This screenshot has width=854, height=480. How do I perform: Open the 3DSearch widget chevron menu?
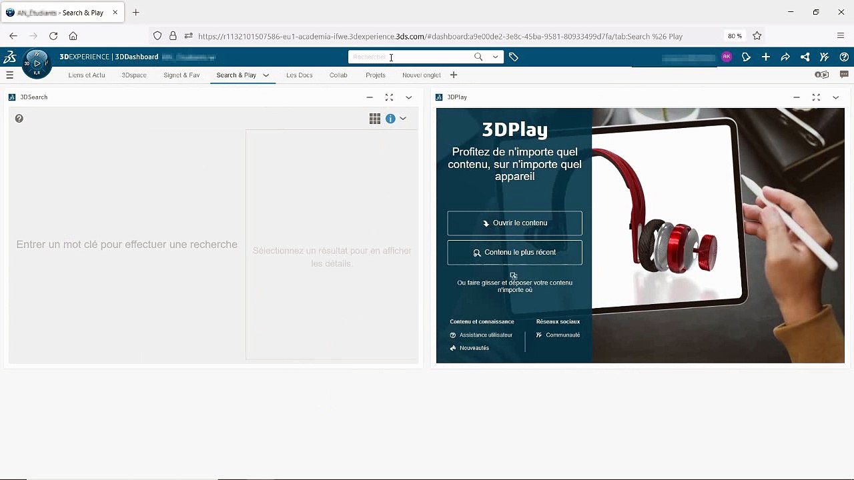[x=409, y=97]
